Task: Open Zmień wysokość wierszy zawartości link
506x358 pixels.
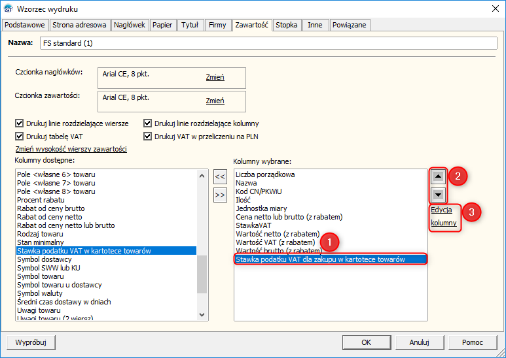Action: [x=71, y=149]
